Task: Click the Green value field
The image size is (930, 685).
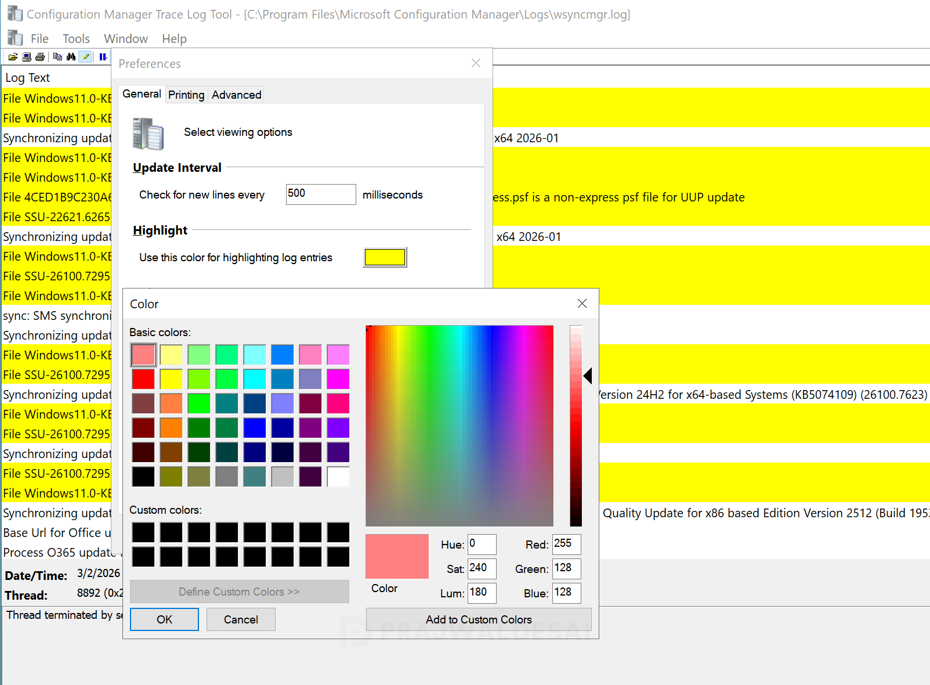Action: (567, 568)
